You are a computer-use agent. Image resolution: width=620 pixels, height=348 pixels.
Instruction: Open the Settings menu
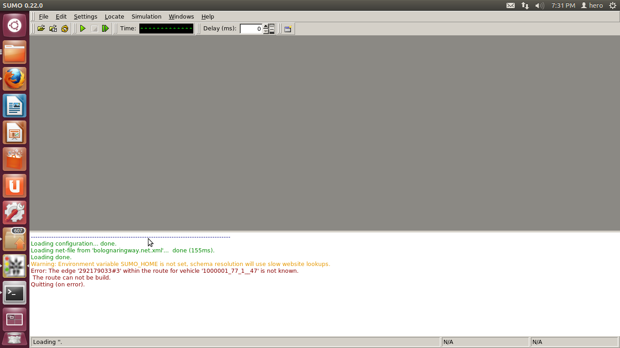[85, 16]
